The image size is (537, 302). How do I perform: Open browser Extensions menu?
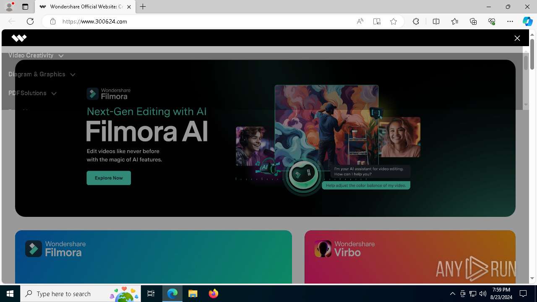(x=416, y=21)
